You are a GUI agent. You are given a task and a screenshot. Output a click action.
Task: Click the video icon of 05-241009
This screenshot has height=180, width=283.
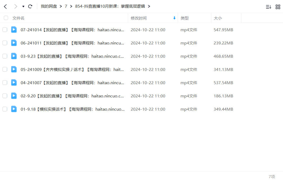(x=14, y=69)
